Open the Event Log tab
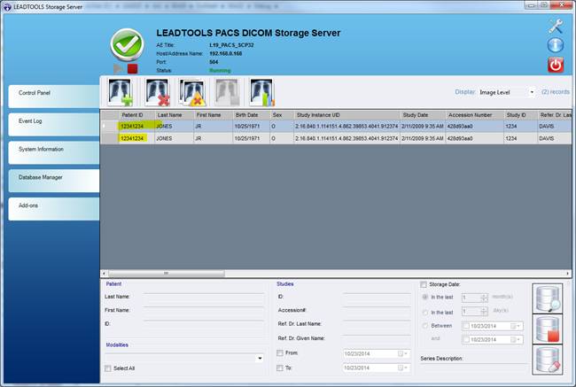This screenshot has width=576, height=387. tap(54, 125)
